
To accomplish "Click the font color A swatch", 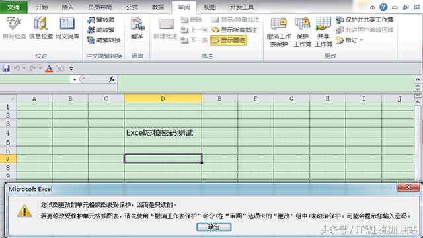I will tap(49, 69).
